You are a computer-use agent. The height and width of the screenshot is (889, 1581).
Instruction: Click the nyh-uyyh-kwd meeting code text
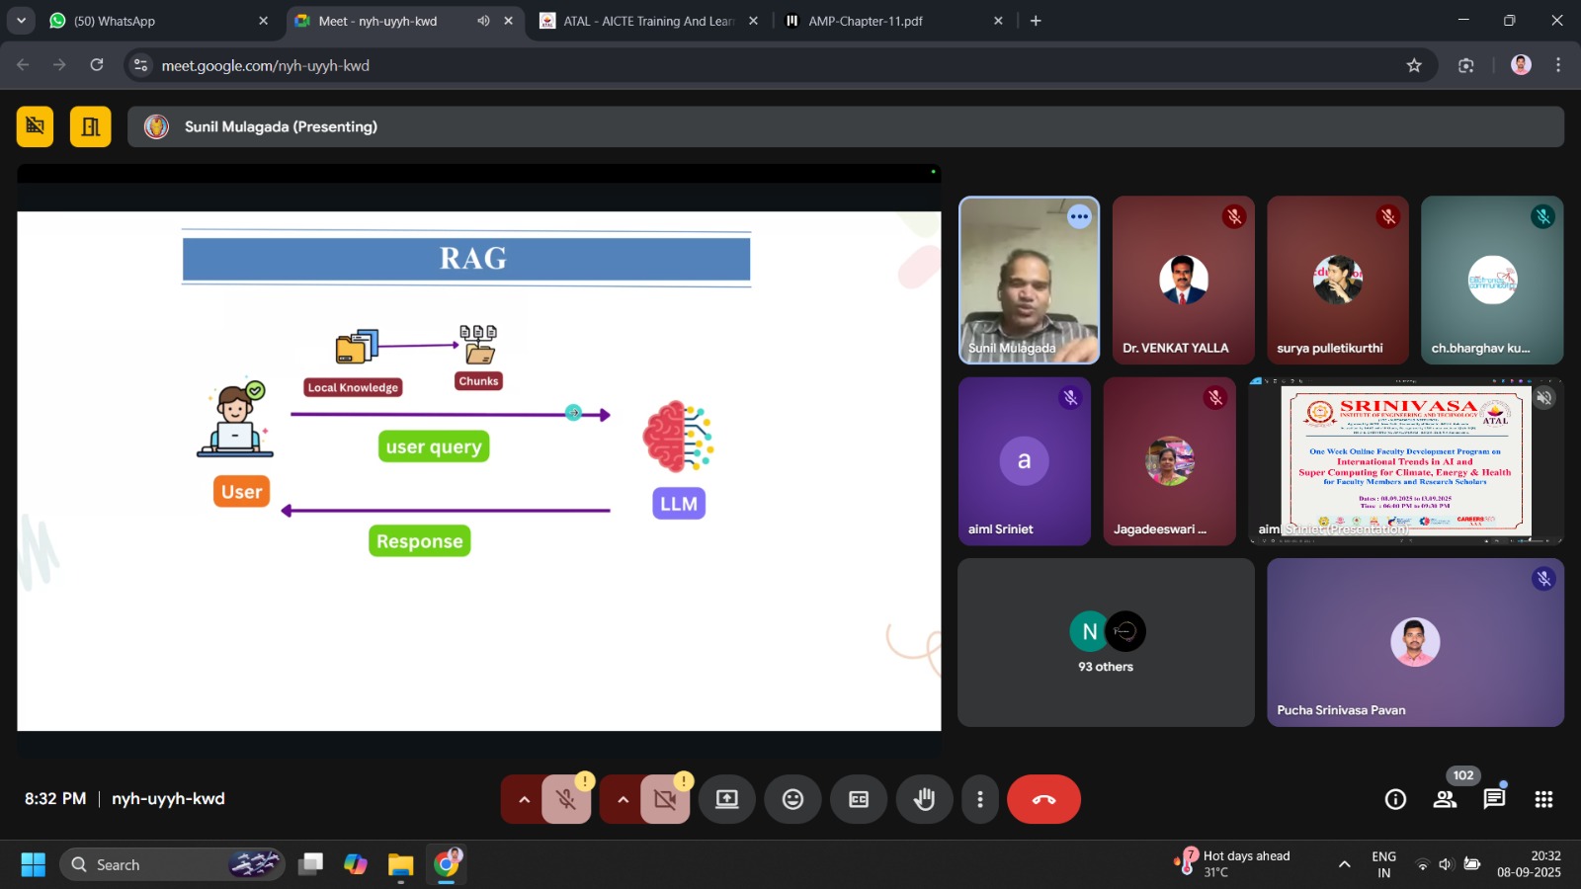[168, 798]
